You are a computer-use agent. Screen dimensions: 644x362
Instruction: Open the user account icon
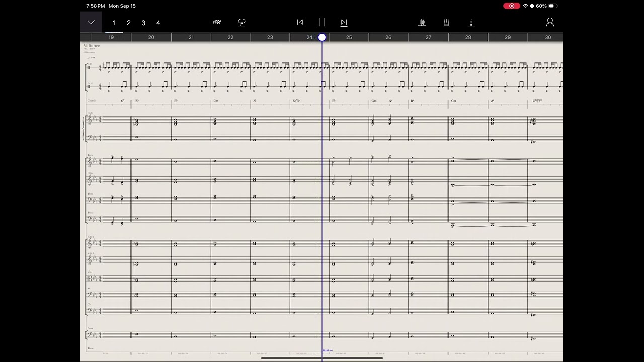550,22
